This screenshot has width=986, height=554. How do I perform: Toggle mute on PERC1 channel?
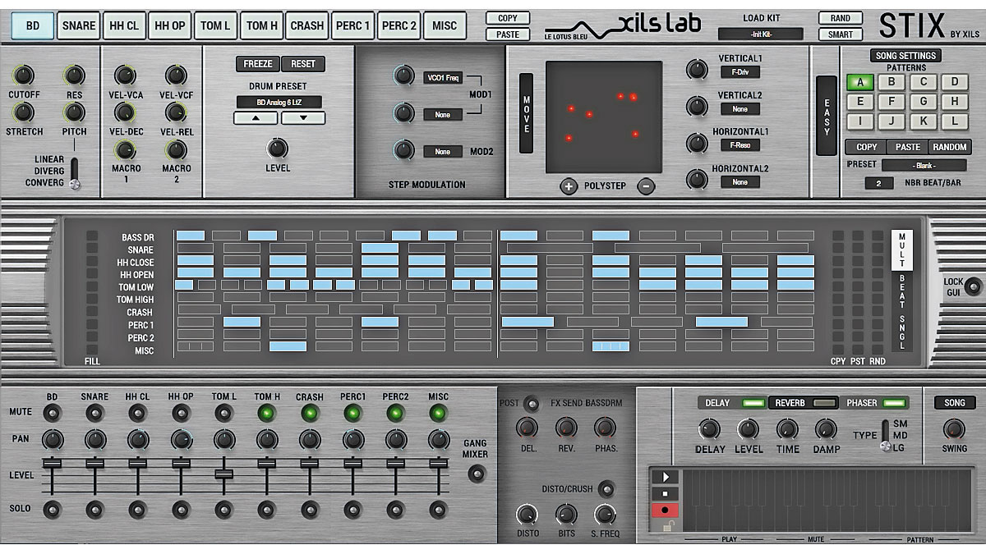353,414
